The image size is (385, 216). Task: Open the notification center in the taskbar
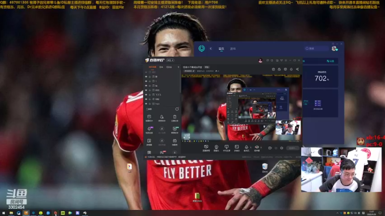coord(380,213)
